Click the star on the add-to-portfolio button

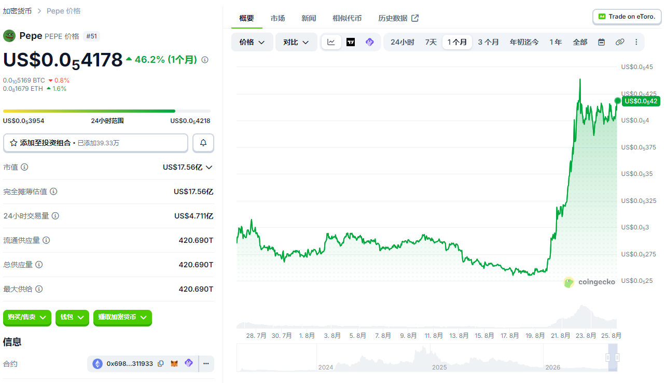13,143
